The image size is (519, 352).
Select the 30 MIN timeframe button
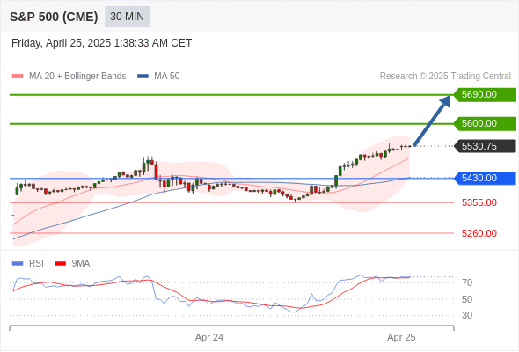click(127, 17)
